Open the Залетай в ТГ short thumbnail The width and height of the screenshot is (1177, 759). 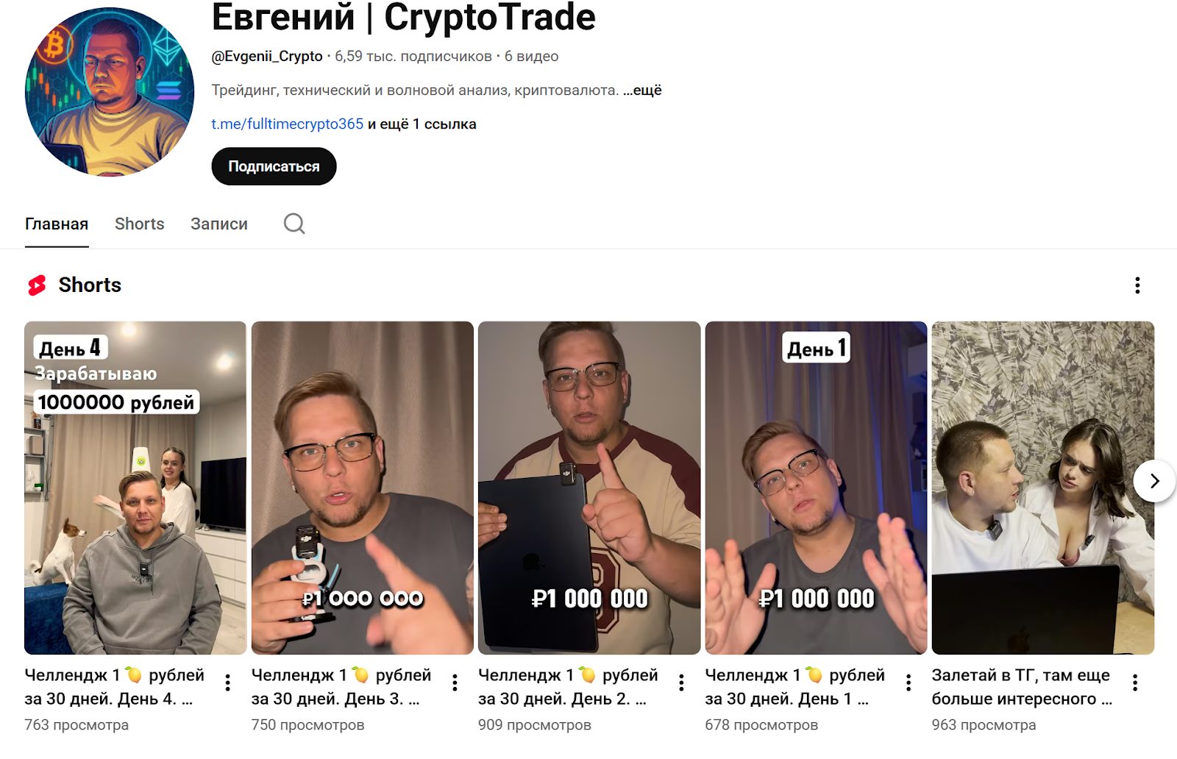tap(1043, 488)
